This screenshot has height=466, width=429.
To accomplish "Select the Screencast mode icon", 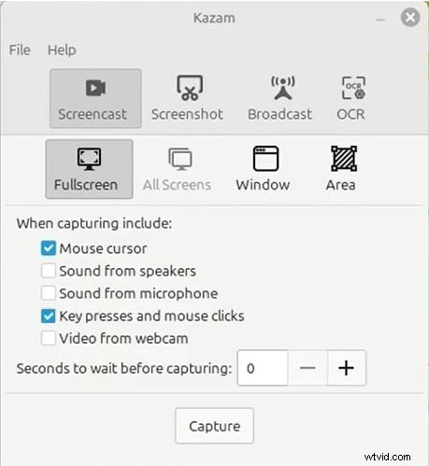I will pos(95,98).
